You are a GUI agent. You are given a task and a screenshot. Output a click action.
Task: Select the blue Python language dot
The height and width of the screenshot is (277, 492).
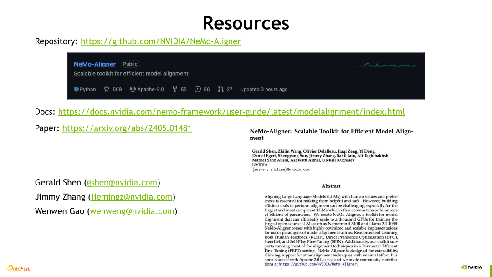76,89
